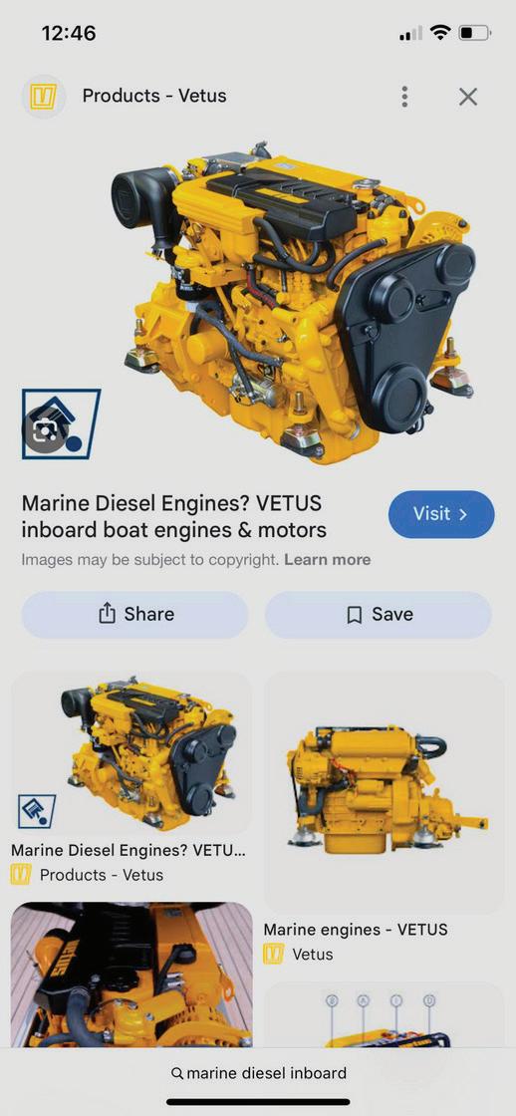Tap the Save bookmark button

[379, 614]
